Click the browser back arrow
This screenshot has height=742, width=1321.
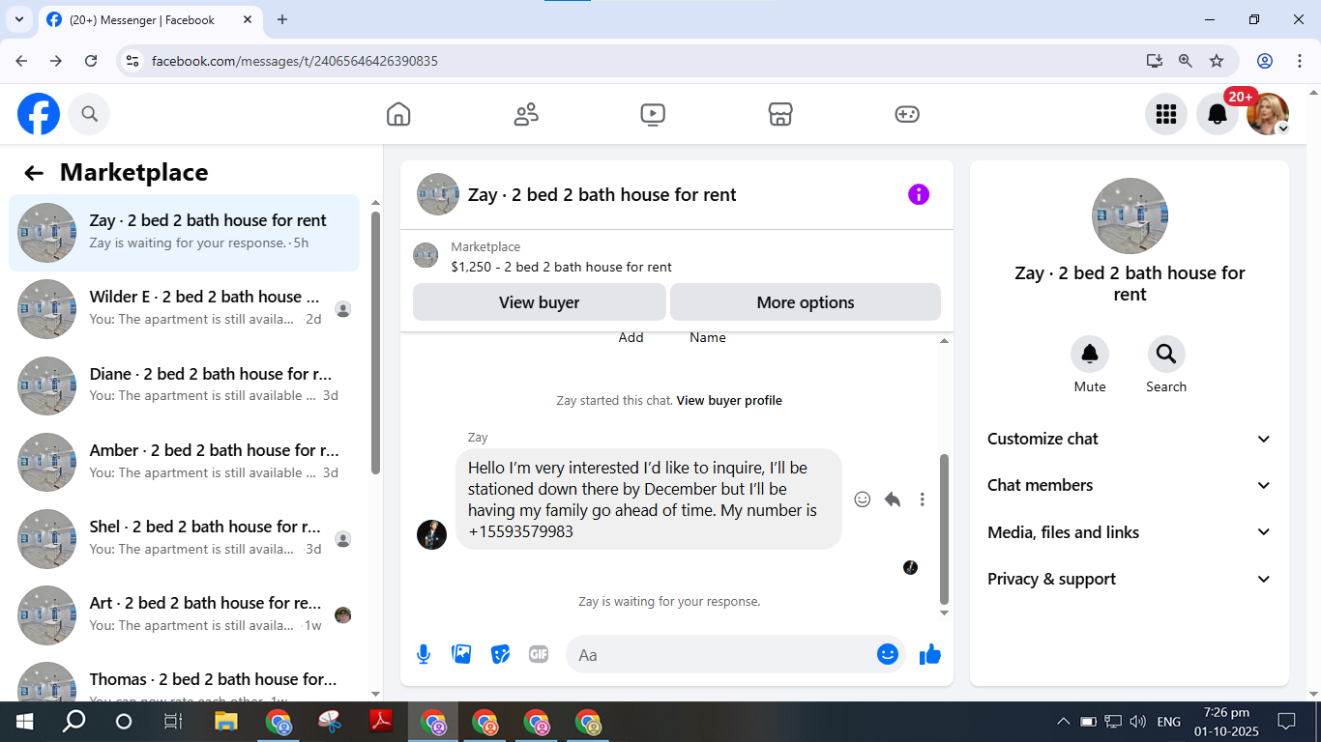(21, 61)
